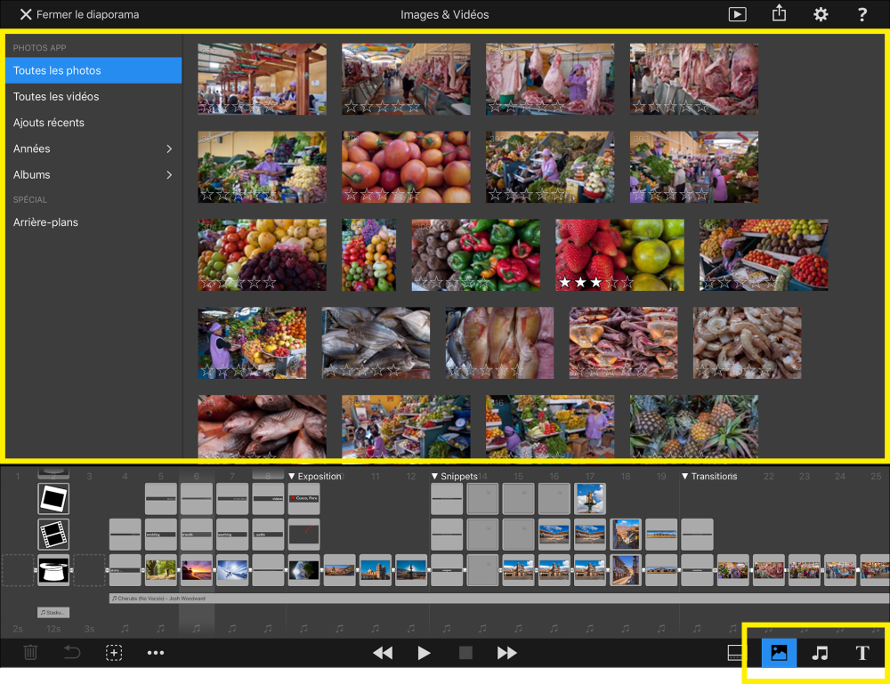
Task: Select the Cherubs music track bar
Action: click(499, 599)
